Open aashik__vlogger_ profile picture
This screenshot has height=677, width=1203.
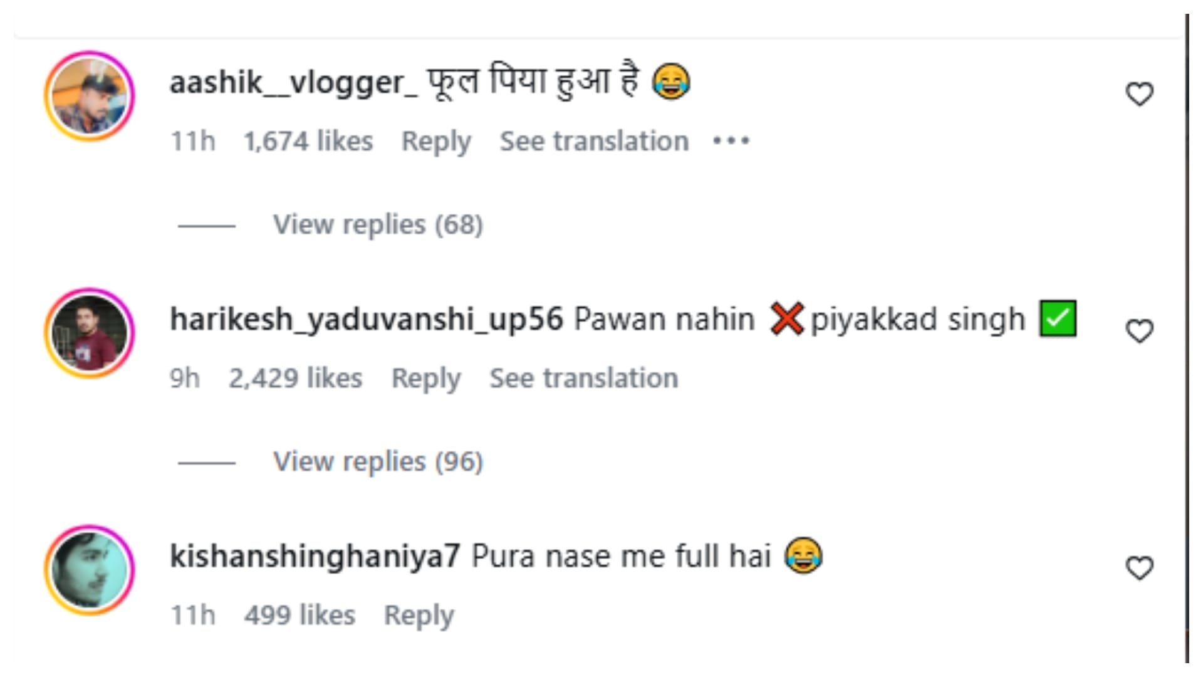[90, 96]
